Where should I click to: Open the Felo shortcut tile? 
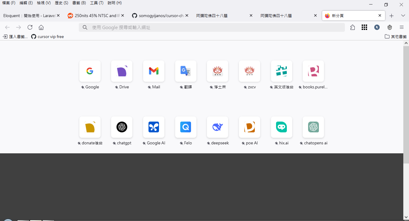point(186,127)
